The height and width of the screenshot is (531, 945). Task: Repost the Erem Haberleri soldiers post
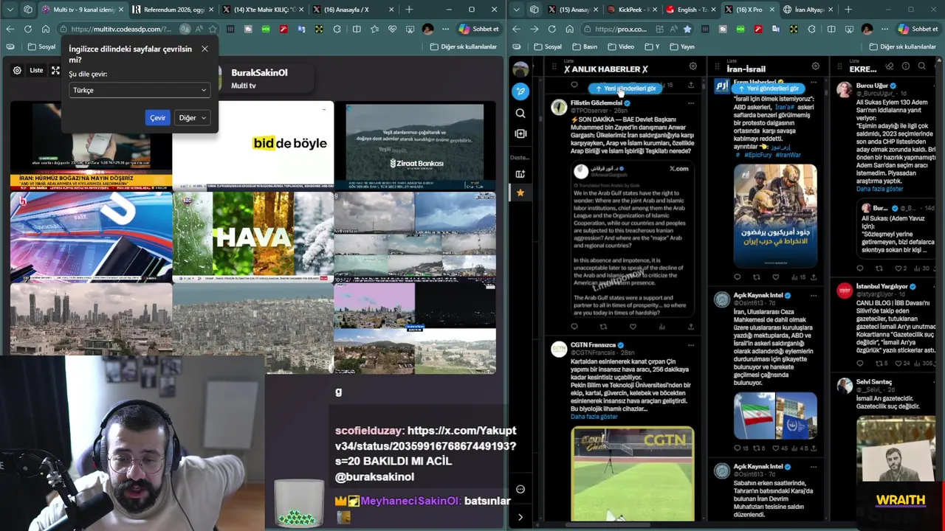(x=756, y=277)
